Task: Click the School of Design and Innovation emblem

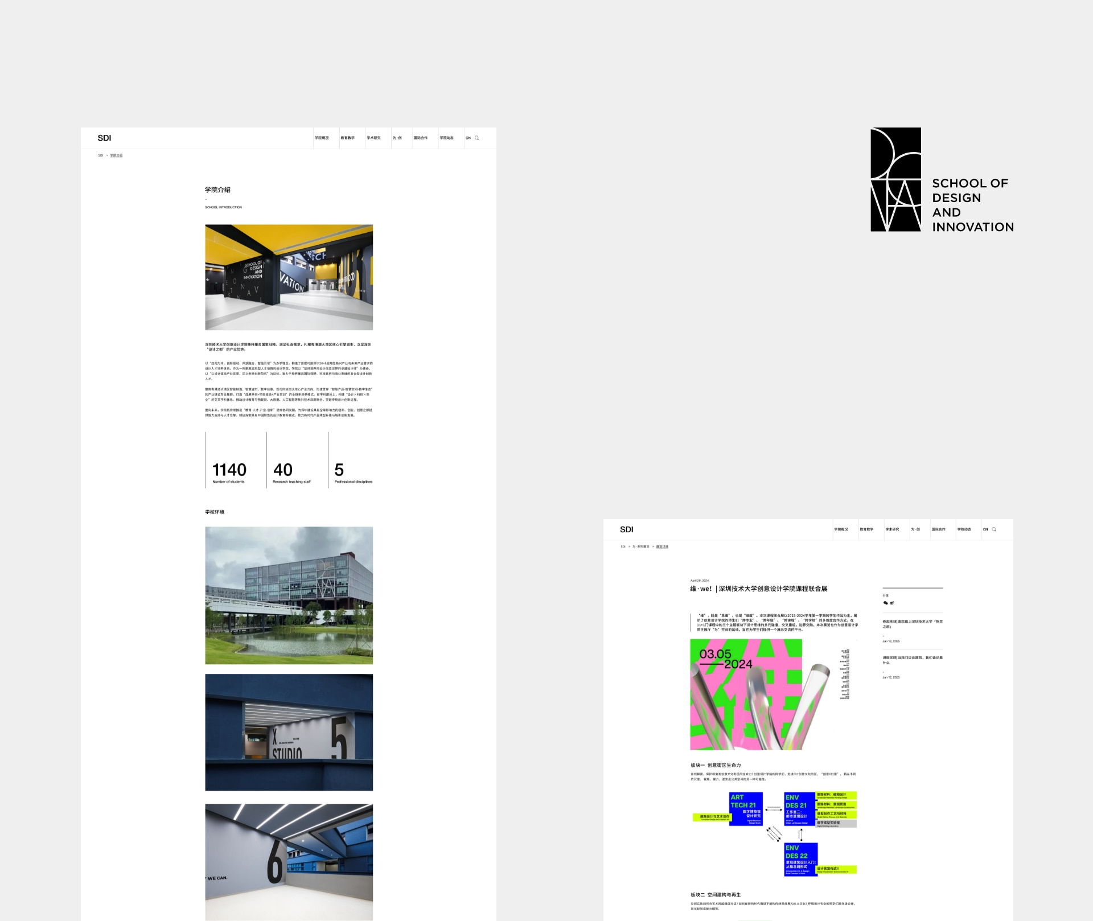Action: click(895, 179)
